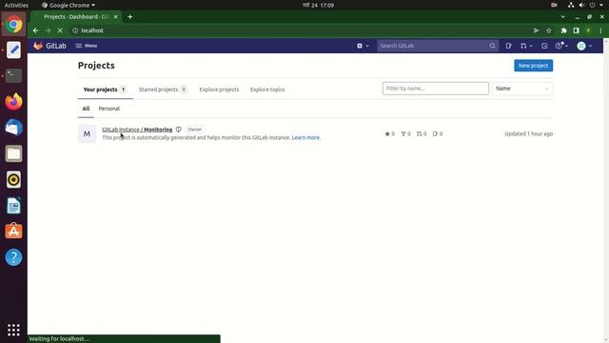
Task: Open GitLab Instance / Monitoring project link
Action: pos(137,130)
